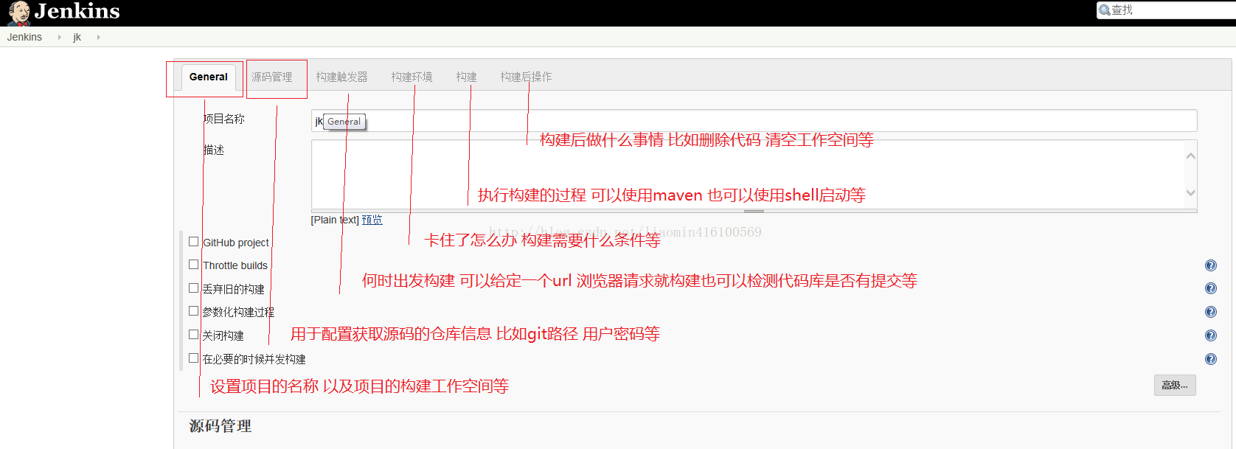Check the 丢弃旧的构建 option
Viewport: 1236px width, 449px height.
pyautogui.click(x=193, y=288)
